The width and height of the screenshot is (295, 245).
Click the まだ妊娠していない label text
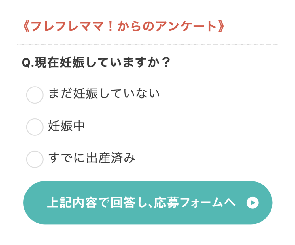point(104,94)
